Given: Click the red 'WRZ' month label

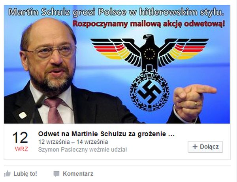Looking at the screenshot, I should click(21, 149).
